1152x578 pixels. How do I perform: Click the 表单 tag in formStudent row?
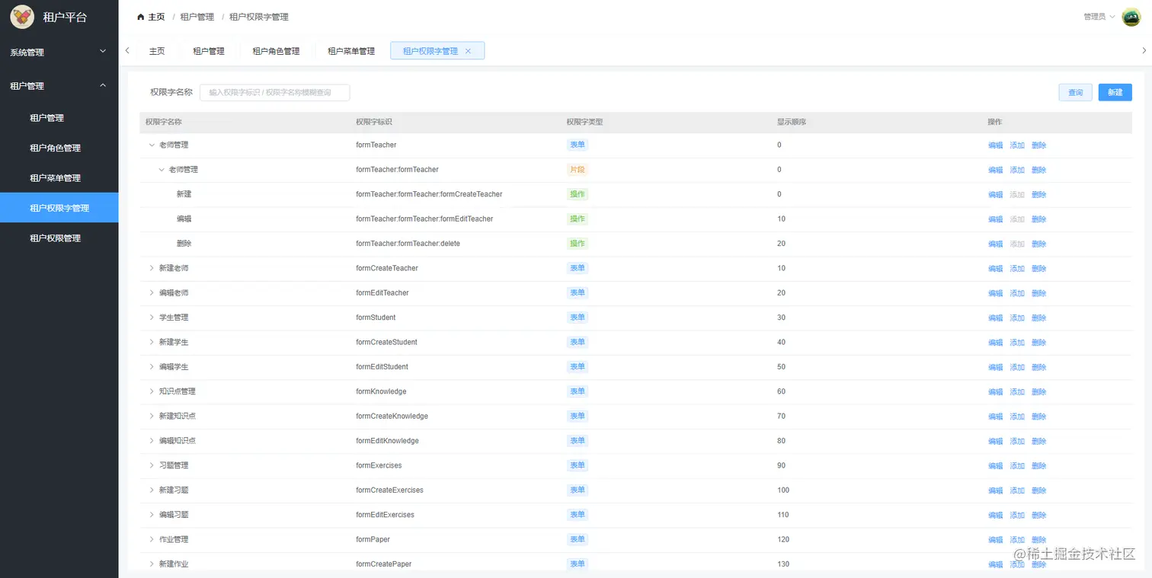tap(577, 317)
